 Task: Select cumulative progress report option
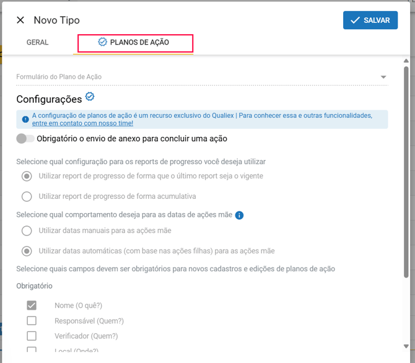(x=27, y=196)
